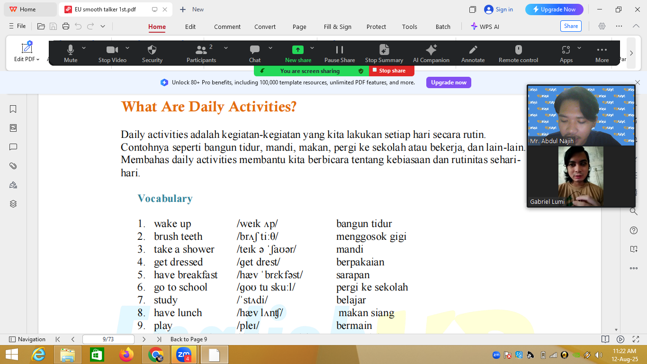
Task: Go to the last page
Action: (x=159, y=339)
